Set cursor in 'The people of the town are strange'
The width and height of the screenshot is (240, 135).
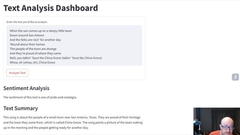coord(33,49)
